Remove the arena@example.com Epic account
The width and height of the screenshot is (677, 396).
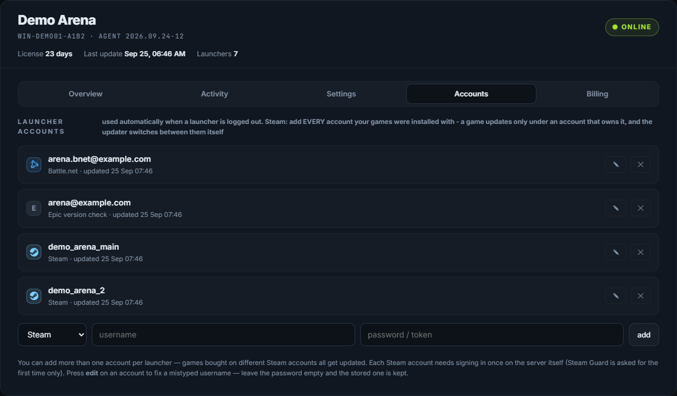(640, 208)
